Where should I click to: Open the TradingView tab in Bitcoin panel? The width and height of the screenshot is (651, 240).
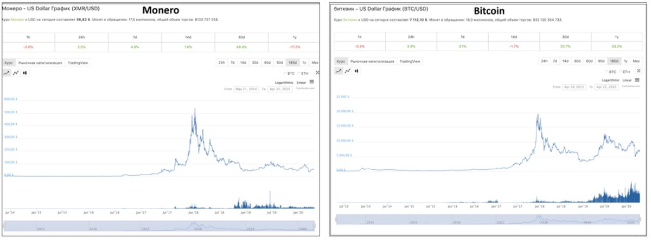(410, 61)
